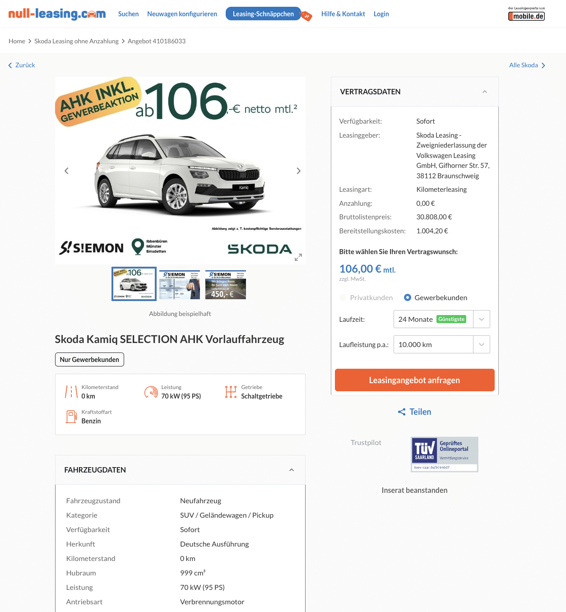This screenshot has height=612, width=566.
Task: Click the main Skoda Kamiq image
Action: [180, 171]
